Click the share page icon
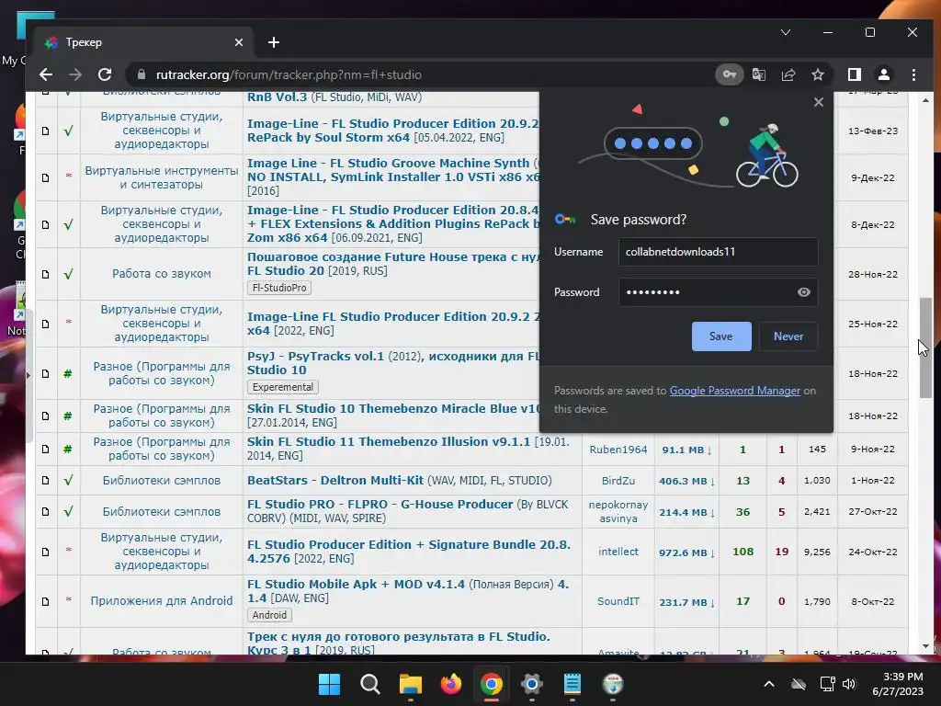941x706 pixels. (788, 74)
